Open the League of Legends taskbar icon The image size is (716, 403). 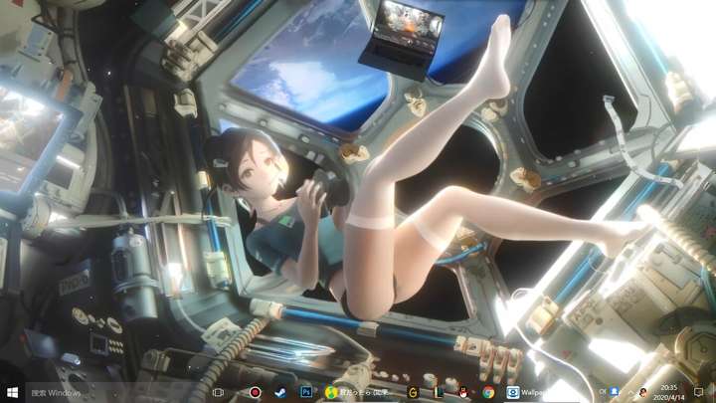tap(439, 392)
